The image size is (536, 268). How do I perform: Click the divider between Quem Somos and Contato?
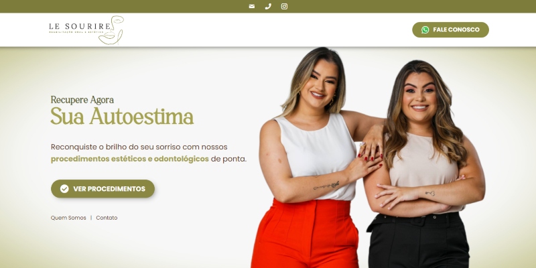(x=91, y=218)
